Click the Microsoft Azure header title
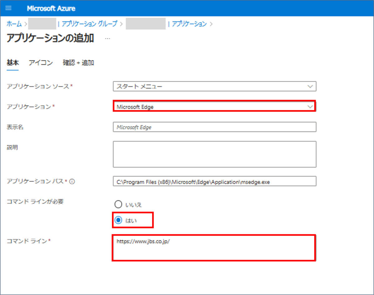The height and width of the screenshot is (295, 374). pyautogui.click(x=51, y=8)
